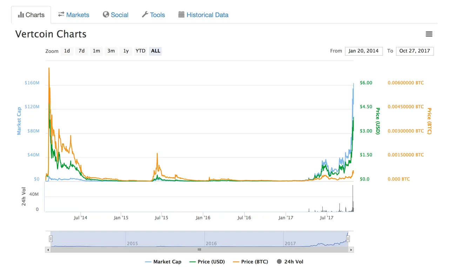Click the Jan '16 x-axis label
The image size is (449, 267).
click(x=203, y=218)
